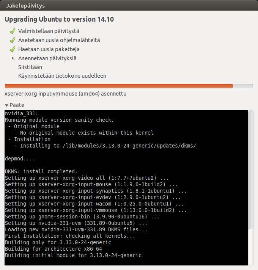Screen dimensions: 258x270
Task: Click line 'Setting up xserver-xorg-input-mouse'
Action: click(91, 184)
